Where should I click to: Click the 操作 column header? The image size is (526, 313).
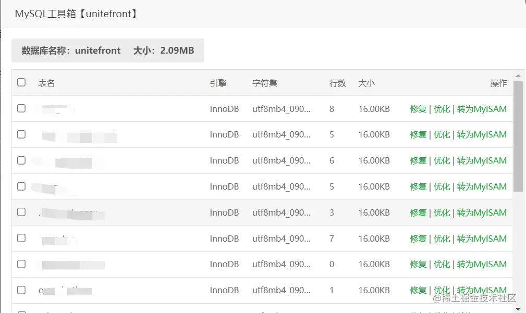[x=498, y=83]
